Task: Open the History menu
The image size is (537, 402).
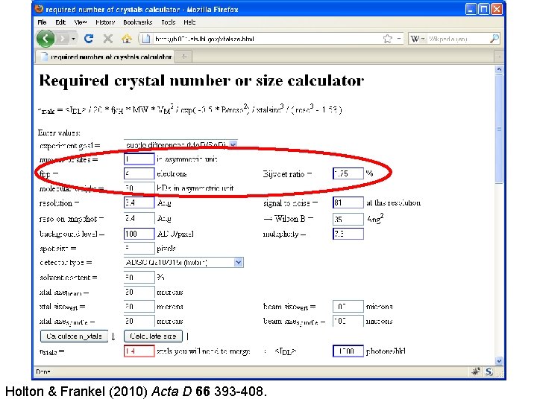Action: click(105, 22)
